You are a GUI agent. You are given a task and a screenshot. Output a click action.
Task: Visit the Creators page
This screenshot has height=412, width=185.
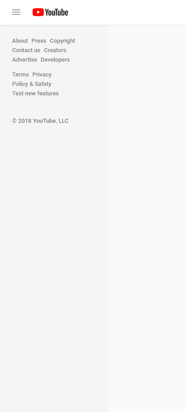(55, 50)
